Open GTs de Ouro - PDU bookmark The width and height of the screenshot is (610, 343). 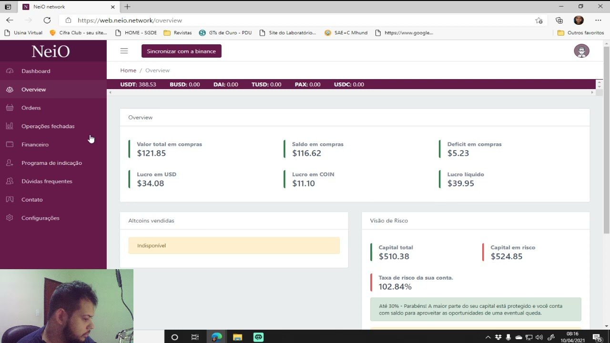(x=225, y=33)
